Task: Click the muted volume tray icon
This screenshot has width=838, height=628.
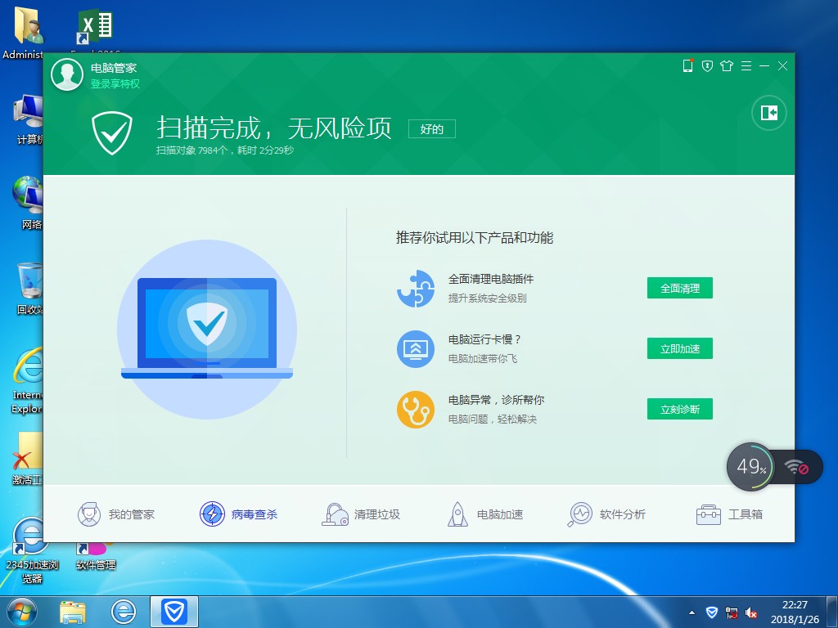Action: (751, 612)
